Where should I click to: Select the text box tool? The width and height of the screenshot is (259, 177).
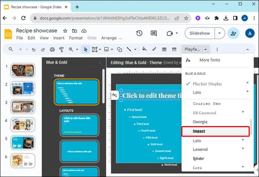[95, 49]
